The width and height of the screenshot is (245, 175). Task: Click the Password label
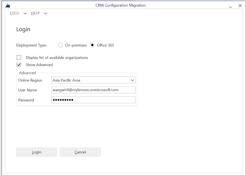pos(26,100)
